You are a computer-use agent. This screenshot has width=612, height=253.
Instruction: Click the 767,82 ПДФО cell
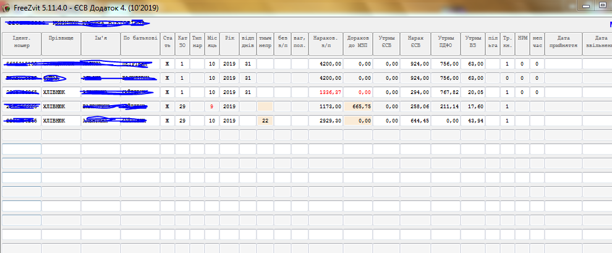446,92
